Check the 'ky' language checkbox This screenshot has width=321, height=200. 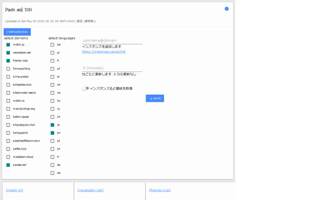(52, 101)
